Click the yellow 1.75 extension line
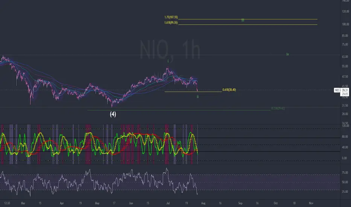Screen dimensions: 351x207 click(248, 19)
